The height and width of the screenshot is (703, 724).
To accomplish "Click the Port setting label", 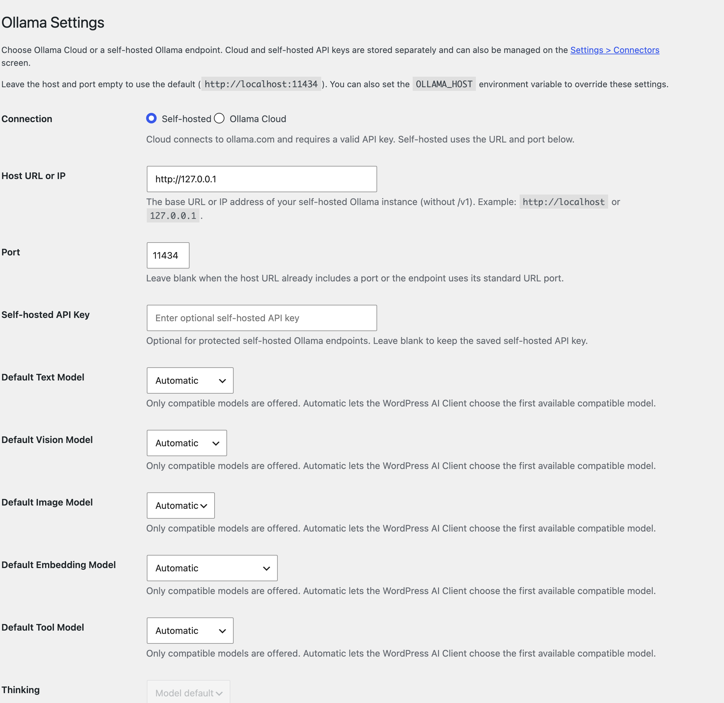I will (11, 252).
